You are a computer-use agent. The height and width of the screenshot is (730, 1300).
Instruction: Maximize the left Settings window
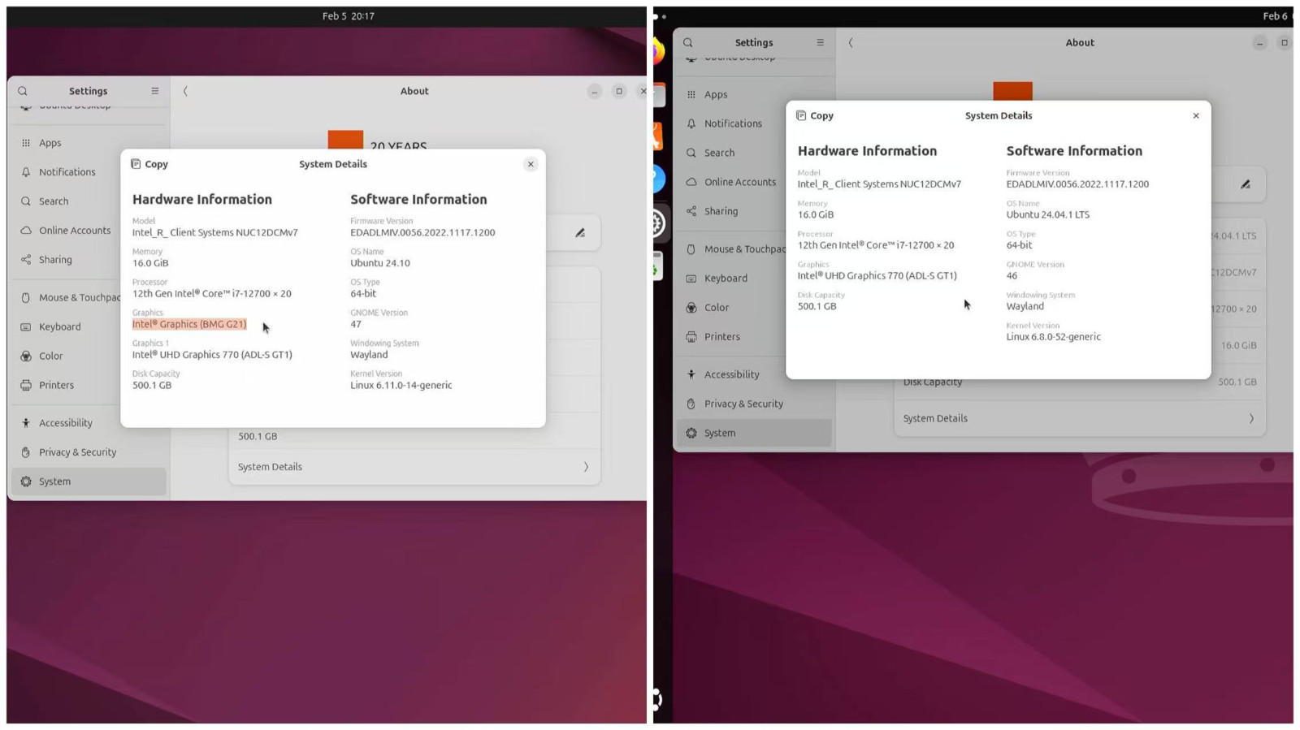click(619, 91)
